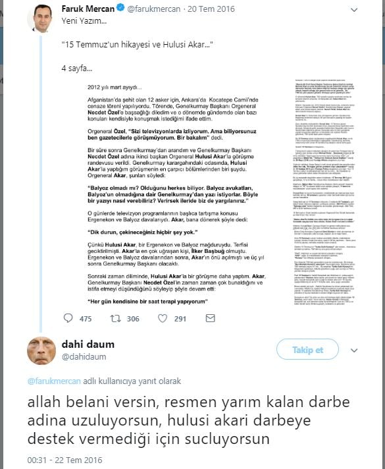Click the 00:31 - 22 Tem 2016 timestamp

tap(65, 460)
